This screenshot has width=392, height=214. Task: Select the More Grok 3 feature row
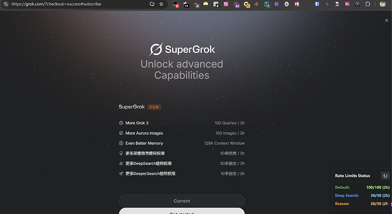coord(182,123)
